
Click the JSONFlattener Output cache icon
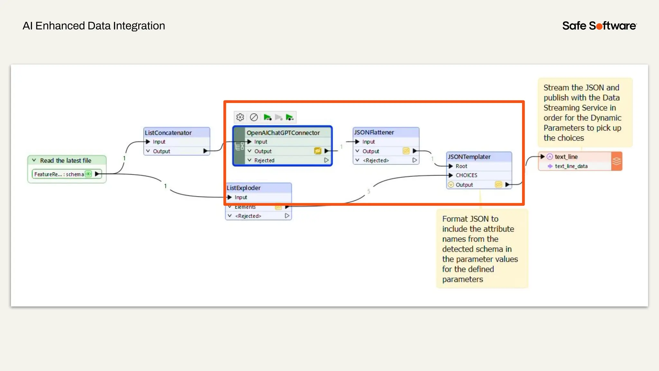click(406, 151)
